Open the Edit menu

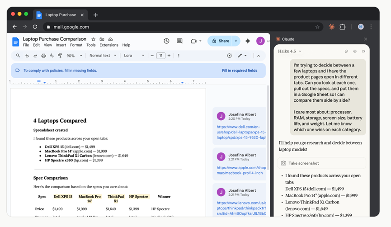(37, 45)
